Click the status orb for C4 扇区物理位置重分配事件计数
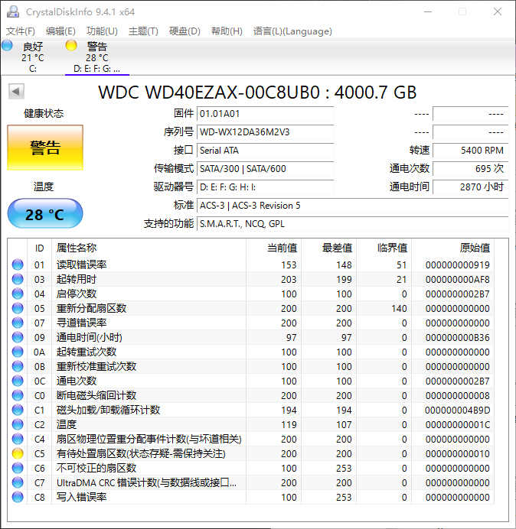 pos(18,439)
